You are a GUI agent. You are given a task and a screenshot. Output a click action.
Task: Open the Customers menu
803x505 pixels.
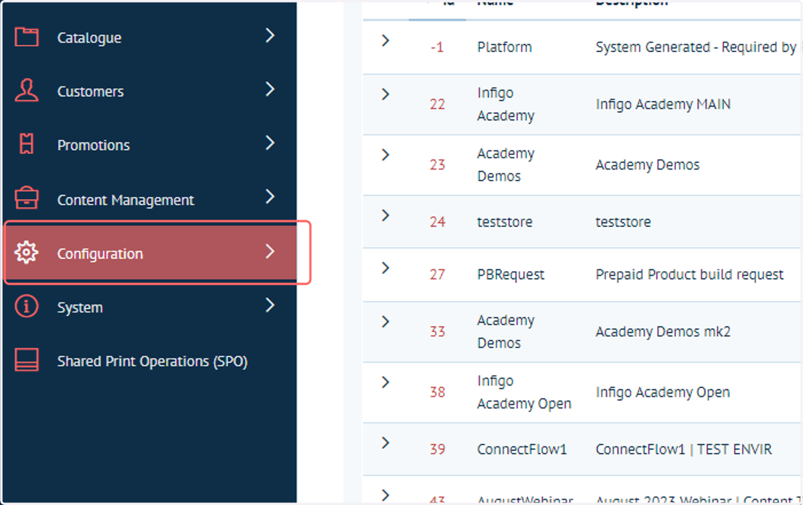coord(150,91)
